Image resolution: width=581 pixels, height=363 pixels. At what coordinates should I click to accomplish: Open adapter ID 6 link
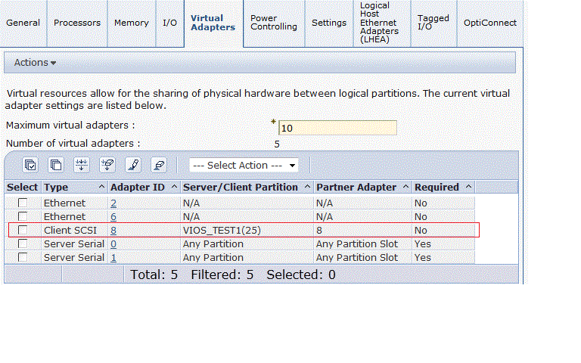[113, 216]
